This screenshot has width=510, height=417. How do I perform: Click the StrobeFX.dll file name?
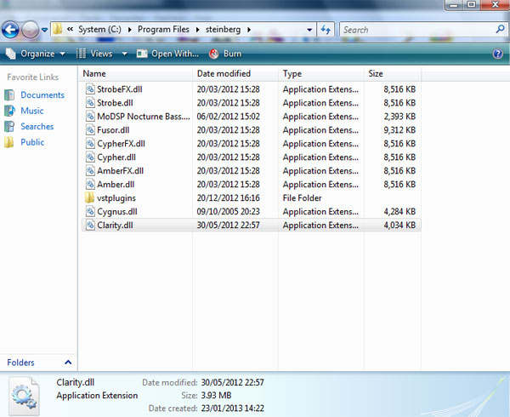[119, 89]
